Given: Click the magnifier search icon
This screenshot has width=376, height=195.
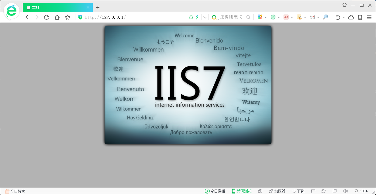Looking at the screenshot, I should [x=248, y=17].
